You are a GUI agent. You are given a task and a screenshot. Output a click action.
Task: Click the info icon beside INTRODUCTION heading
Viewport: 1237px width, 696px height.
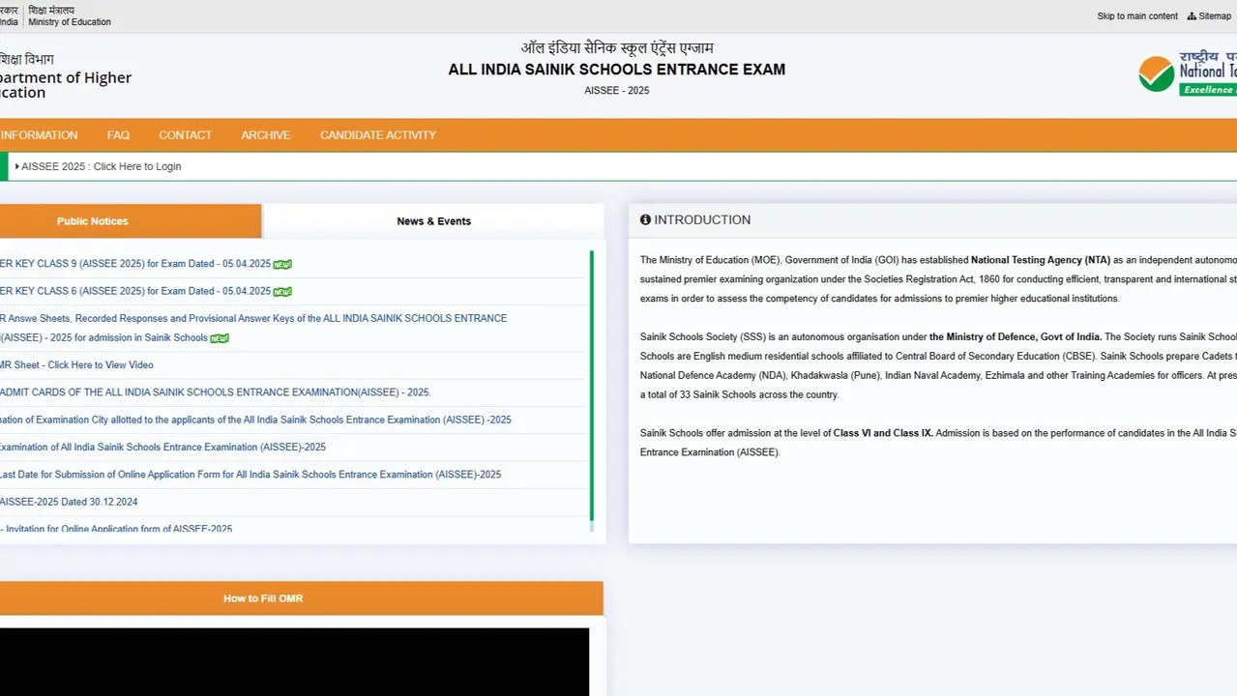[645, 219]
